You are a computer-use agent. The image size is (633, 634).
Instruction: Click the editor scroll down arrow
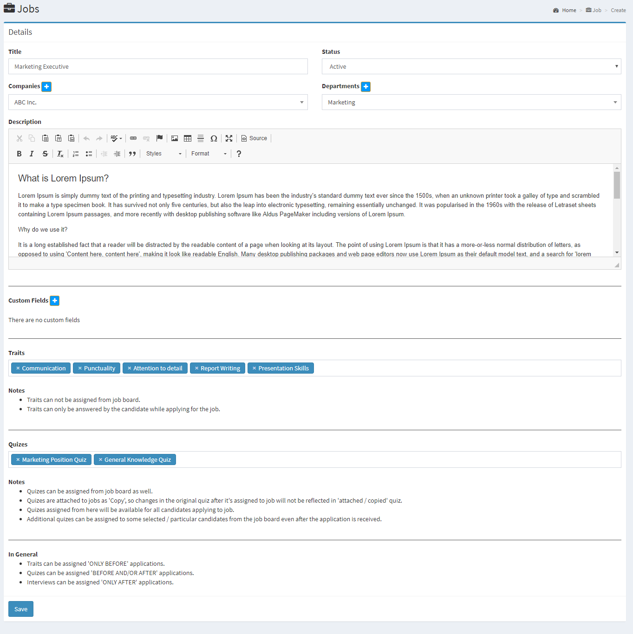point(617,252)
